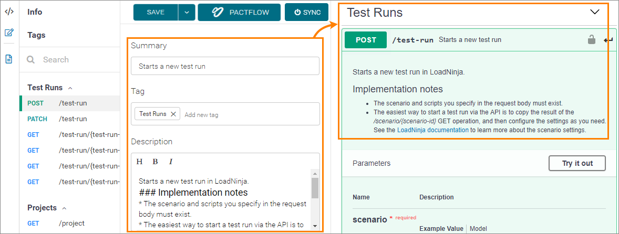Image resolution: width=619 pixels, height=234 pixels.
Task: Select PATCH /test-run operation
Action: click(x=73, y=119)
